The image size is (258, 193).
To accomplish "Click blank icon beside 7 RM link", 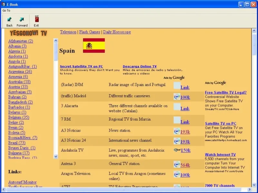I will [x=177, y=120].
